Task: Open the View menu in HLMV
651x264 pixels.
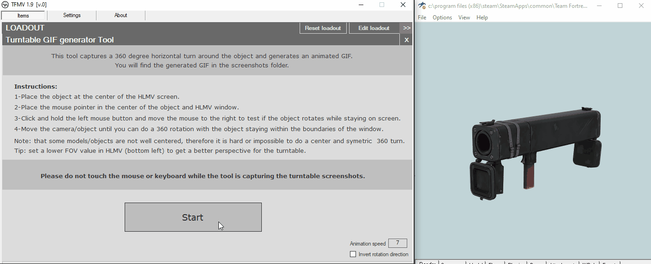Action: [464, 18]
